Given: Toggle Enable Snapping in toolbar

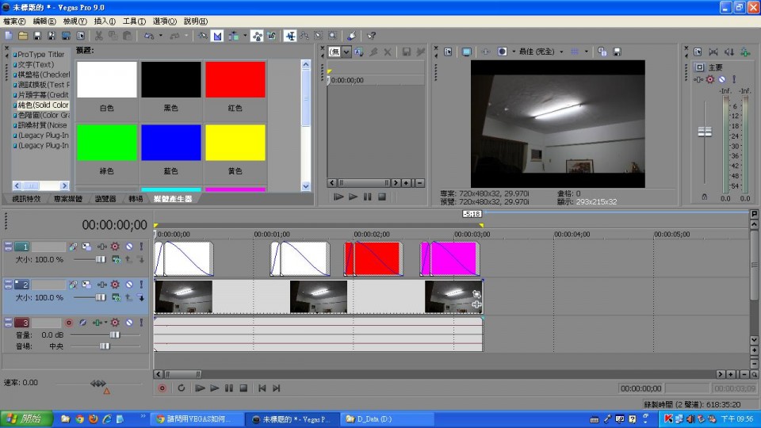Looking at the screenshot, I should coord(202,36).
